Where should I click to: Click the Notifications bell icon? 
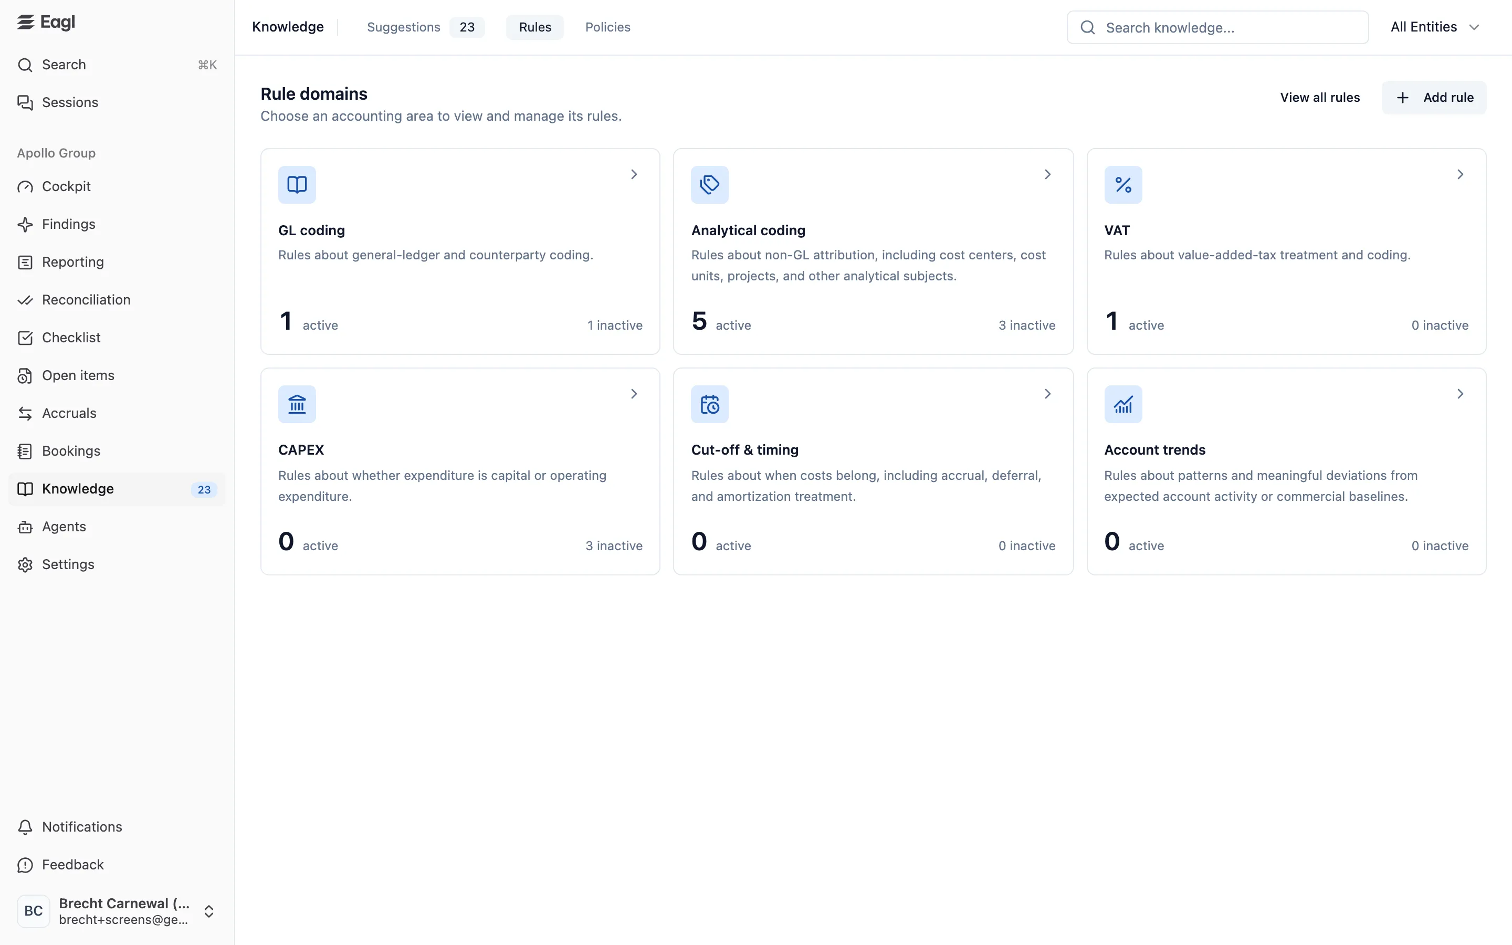point(25,827)
